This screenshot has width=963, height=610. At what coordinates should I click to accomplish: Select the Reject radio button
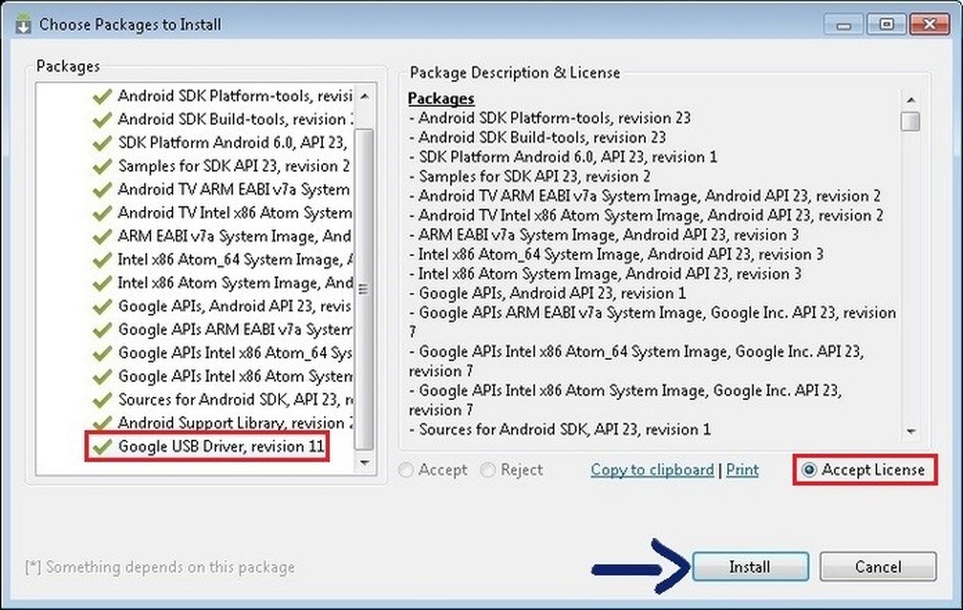tap(488, 470)
